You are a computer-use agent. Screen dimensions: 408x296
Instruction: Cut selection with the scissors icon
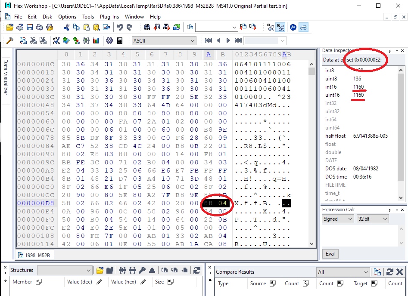(x=67, y=27)
